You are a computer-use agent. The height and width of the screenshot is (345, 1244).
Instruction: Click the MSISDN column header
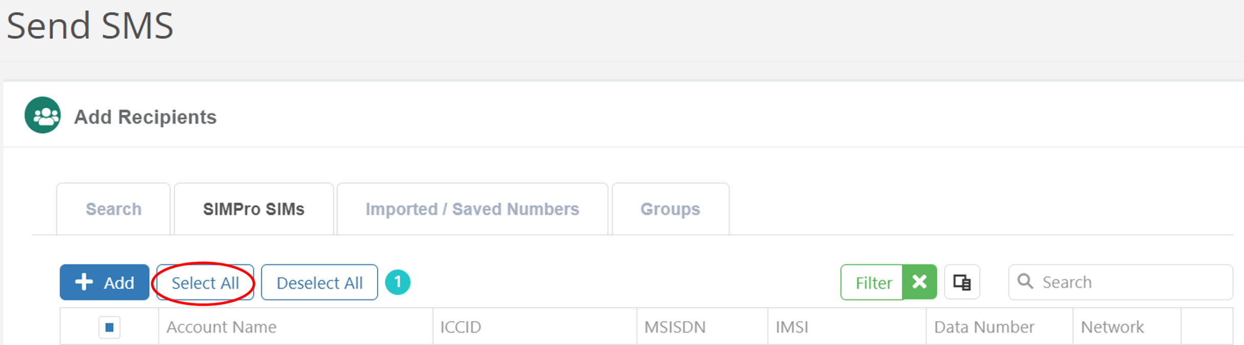pos(675,327)
